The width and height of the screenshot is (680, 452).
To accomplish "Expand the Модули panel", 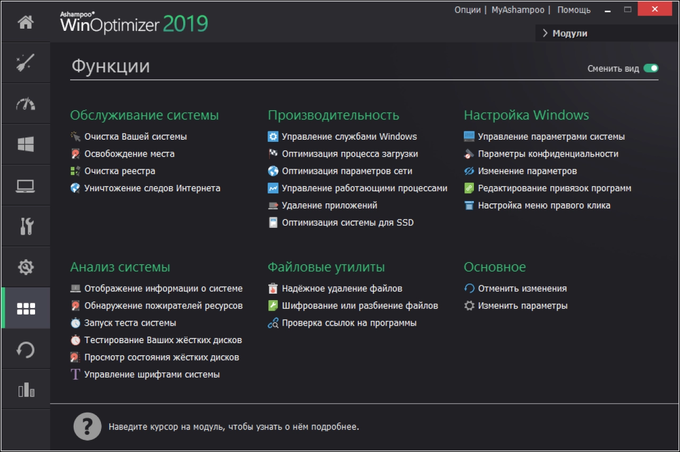I will 607,33.
